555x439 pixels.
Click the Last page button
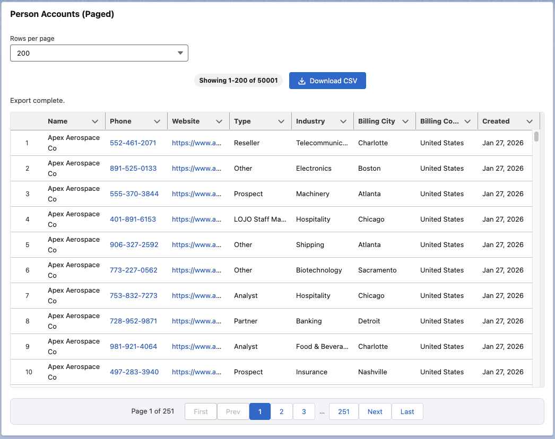click(x=407, y=411)
